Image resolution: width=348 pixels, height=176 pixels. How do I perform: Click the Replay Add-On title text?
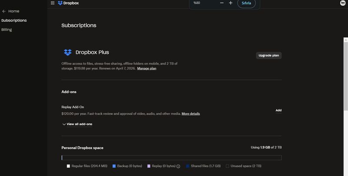tap(73, 107)
